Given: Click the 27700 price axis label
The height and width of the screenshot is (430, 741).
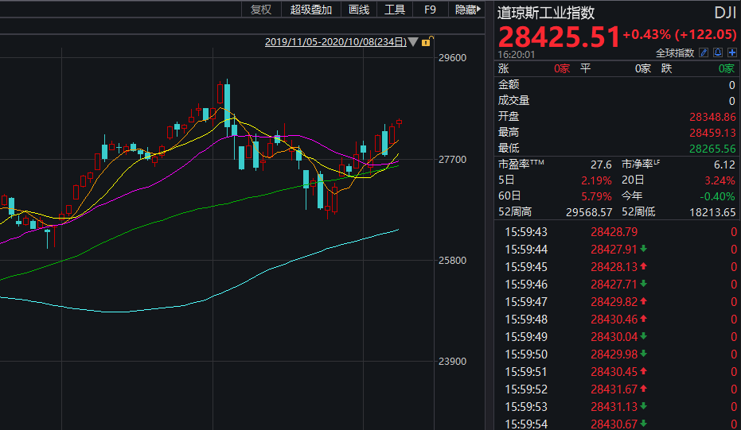Looking at the screenshot, I should click(x=452, y=160).
